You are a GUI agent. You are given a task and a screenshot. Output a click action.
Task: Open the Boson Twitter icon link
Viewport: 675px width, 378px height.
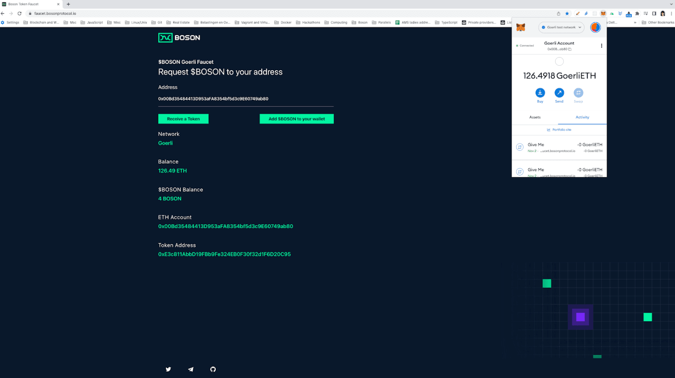(168, 369)
